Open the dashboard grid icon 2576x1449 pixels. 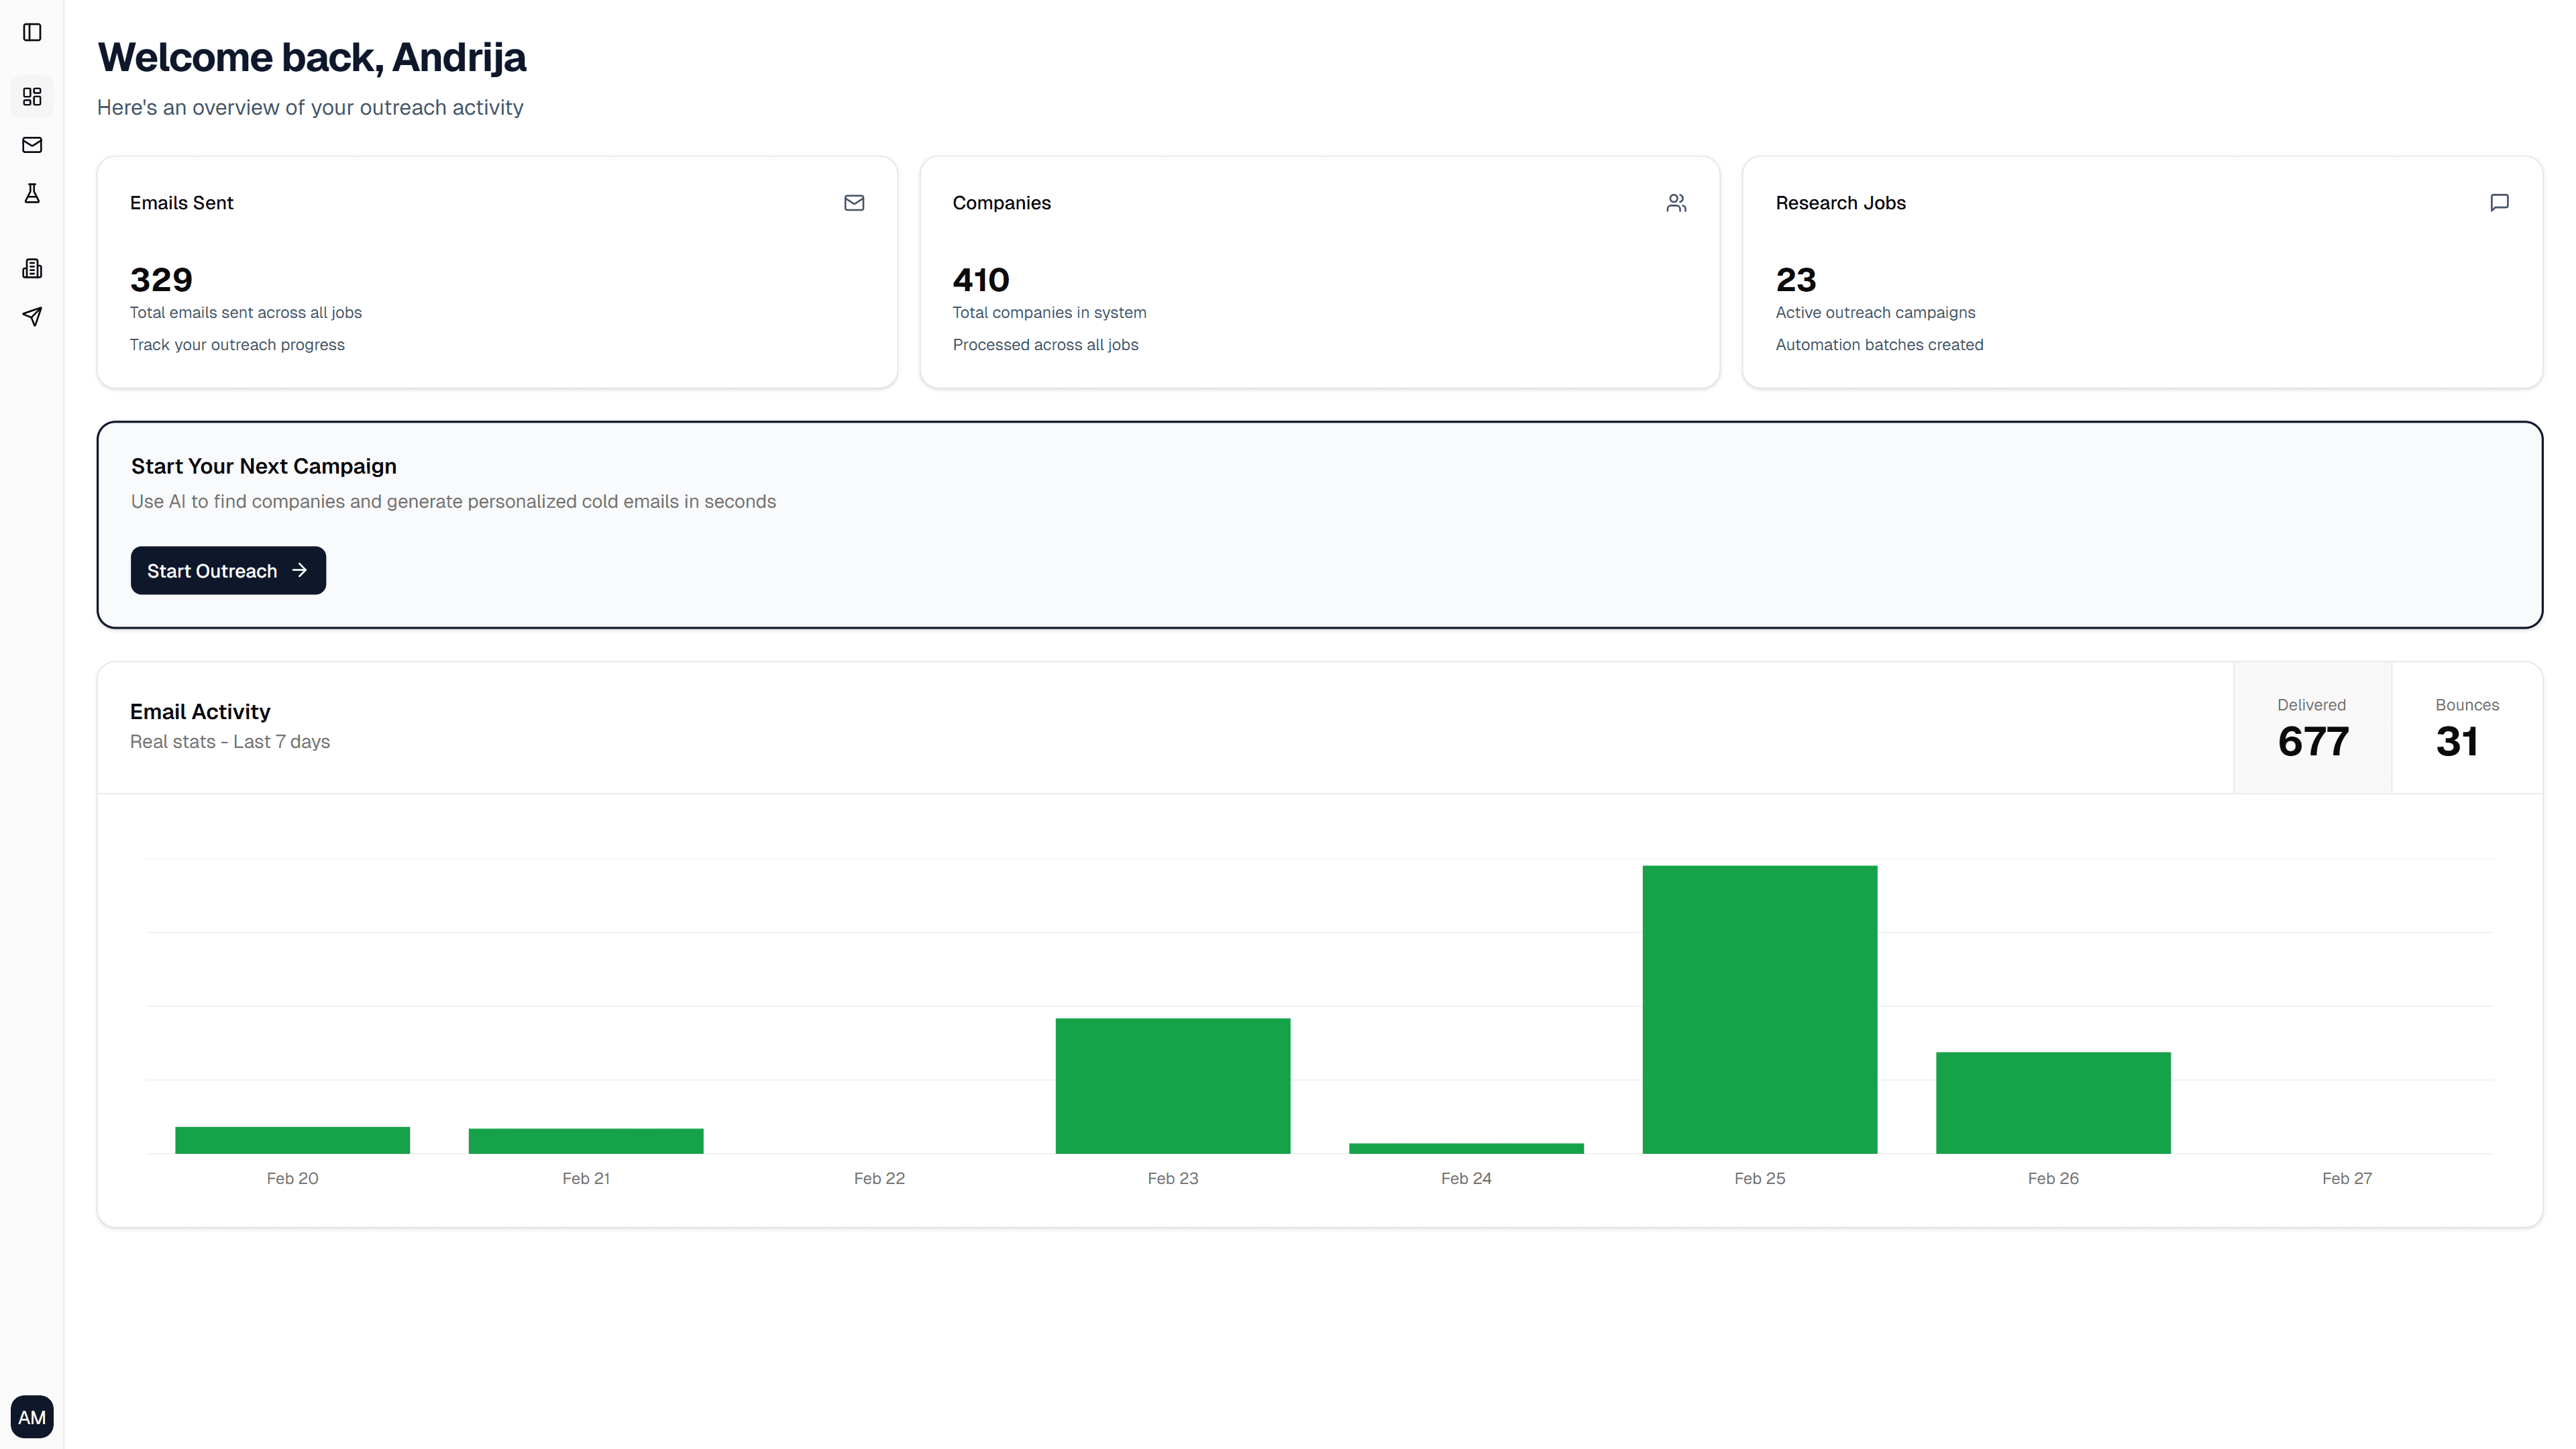tap(32, 97)
